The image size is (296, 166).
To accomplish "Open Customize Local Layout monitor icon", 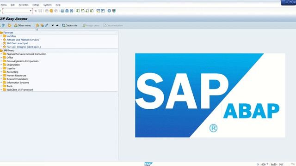I will [x=114, y=11].
